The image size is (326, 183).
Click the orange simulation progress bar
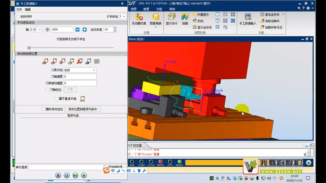click(x=214, y=163)
